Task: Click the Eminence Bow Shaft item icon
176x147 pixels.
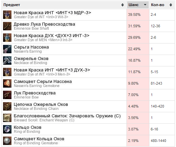Action: (x=7, y=26)
